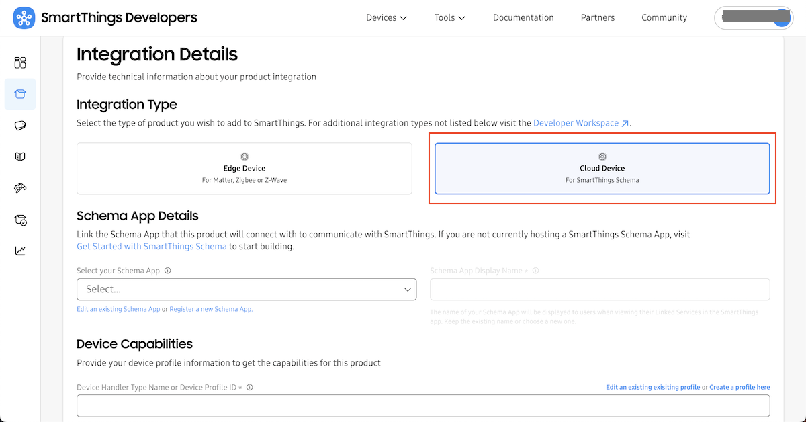This screenshot has width=806, height=422.
Task: Focus the Device Handler Type Name input field
Action: coord(423,406)
